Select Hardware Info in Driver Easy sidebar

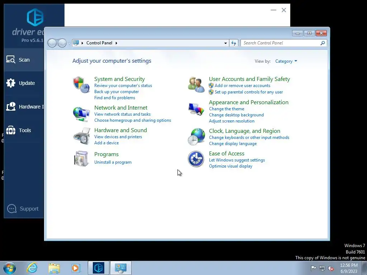[24, 107]
